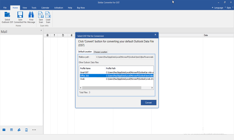
Task: Switch to Choose Location tab
Action: point(100,52)
